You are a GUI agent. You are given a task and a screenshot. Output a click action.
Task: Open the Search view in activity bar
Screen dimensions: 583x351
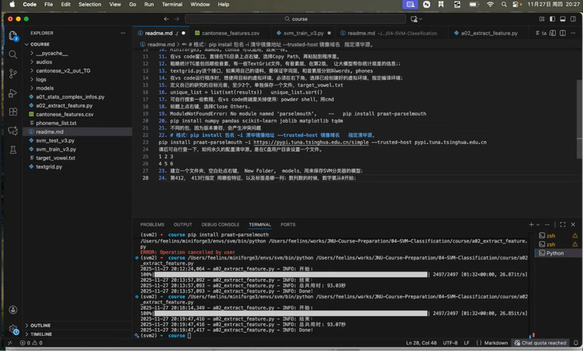pyautogui.click(x=13, y=54)
